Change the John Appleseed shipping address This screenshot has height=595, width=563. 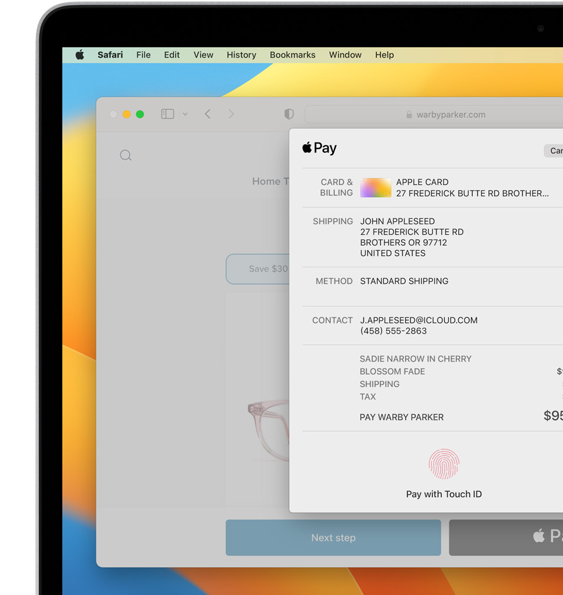point(412,237)
